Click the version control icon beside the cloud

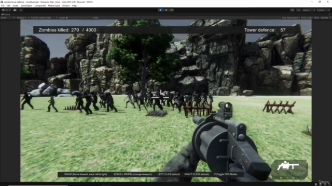pyautogui.click(x=21, y=10)
